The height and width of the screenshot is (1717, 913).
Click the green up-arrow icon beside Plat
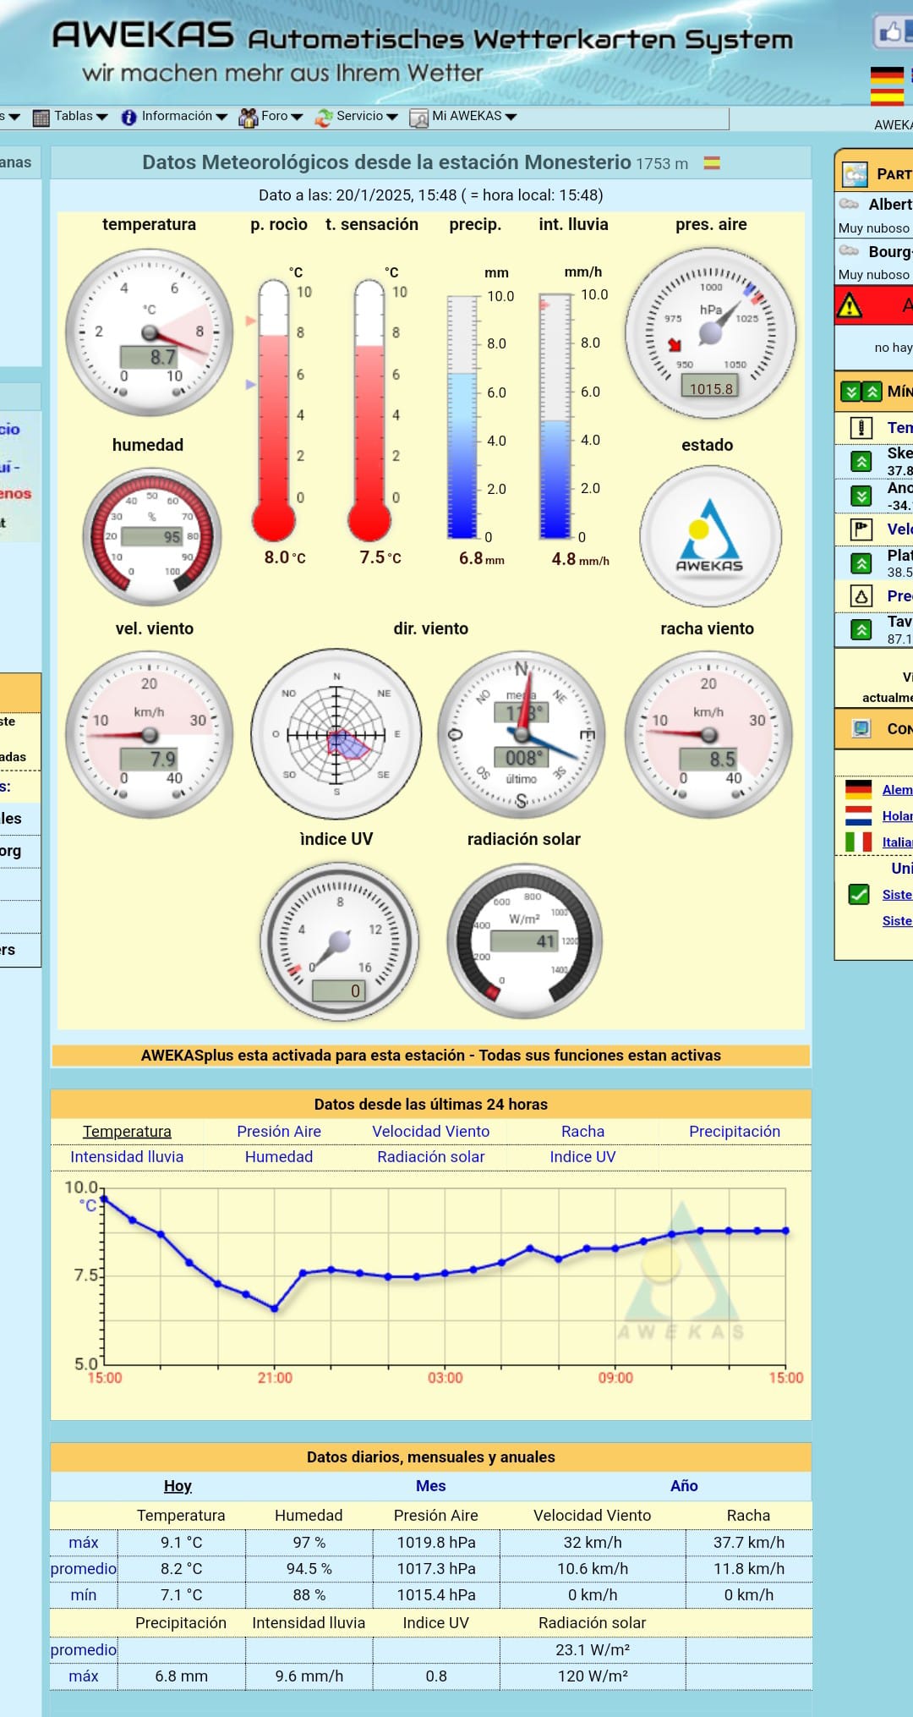point(861,563)
